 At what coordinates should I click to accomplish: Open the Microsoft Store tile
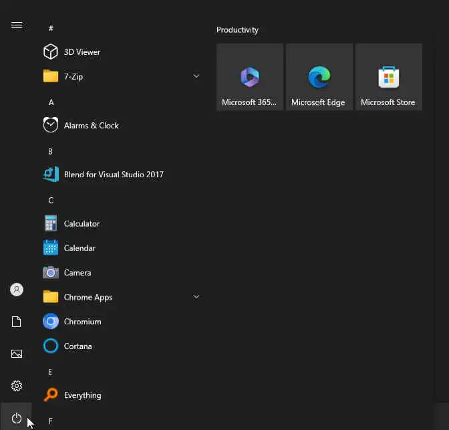point(389,77)
